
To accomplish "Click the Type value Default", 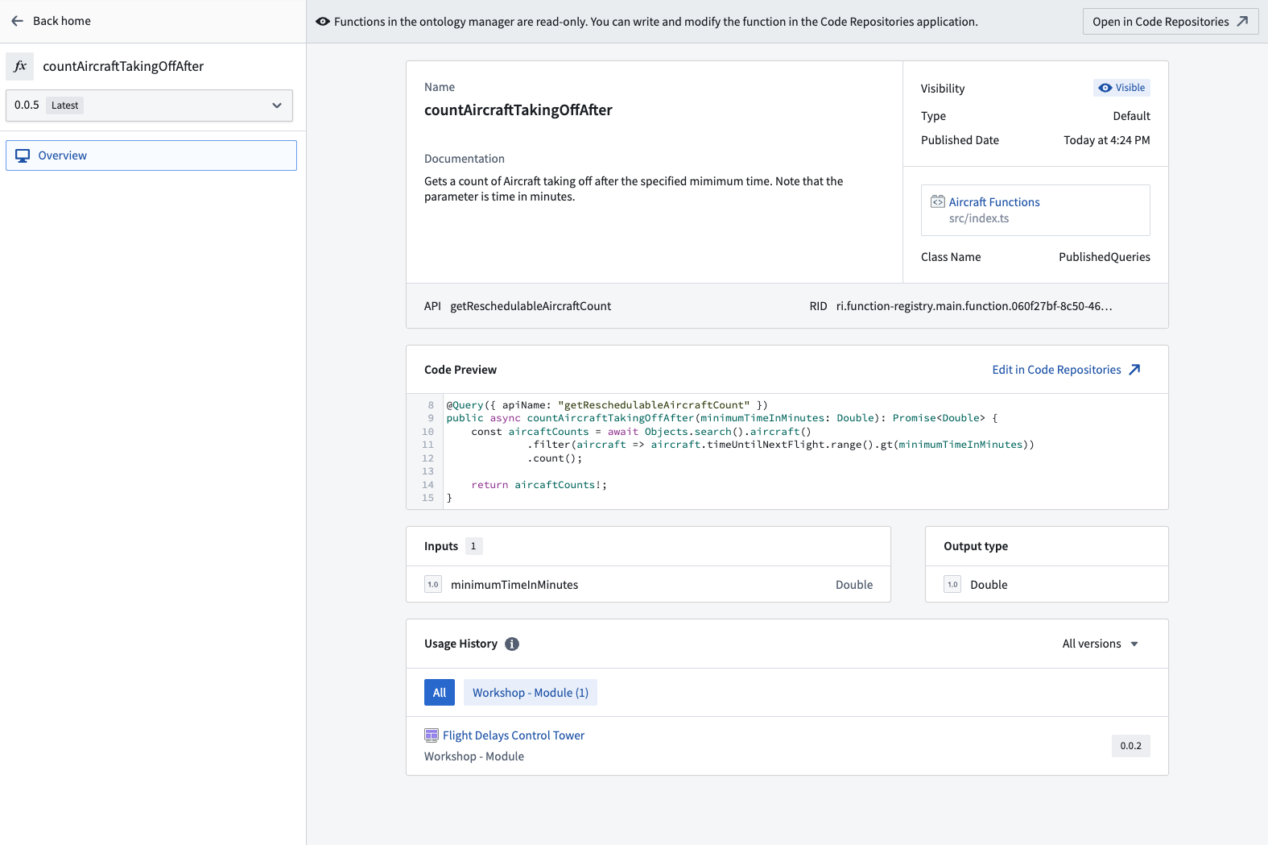I will click(x=1132, y=116).
